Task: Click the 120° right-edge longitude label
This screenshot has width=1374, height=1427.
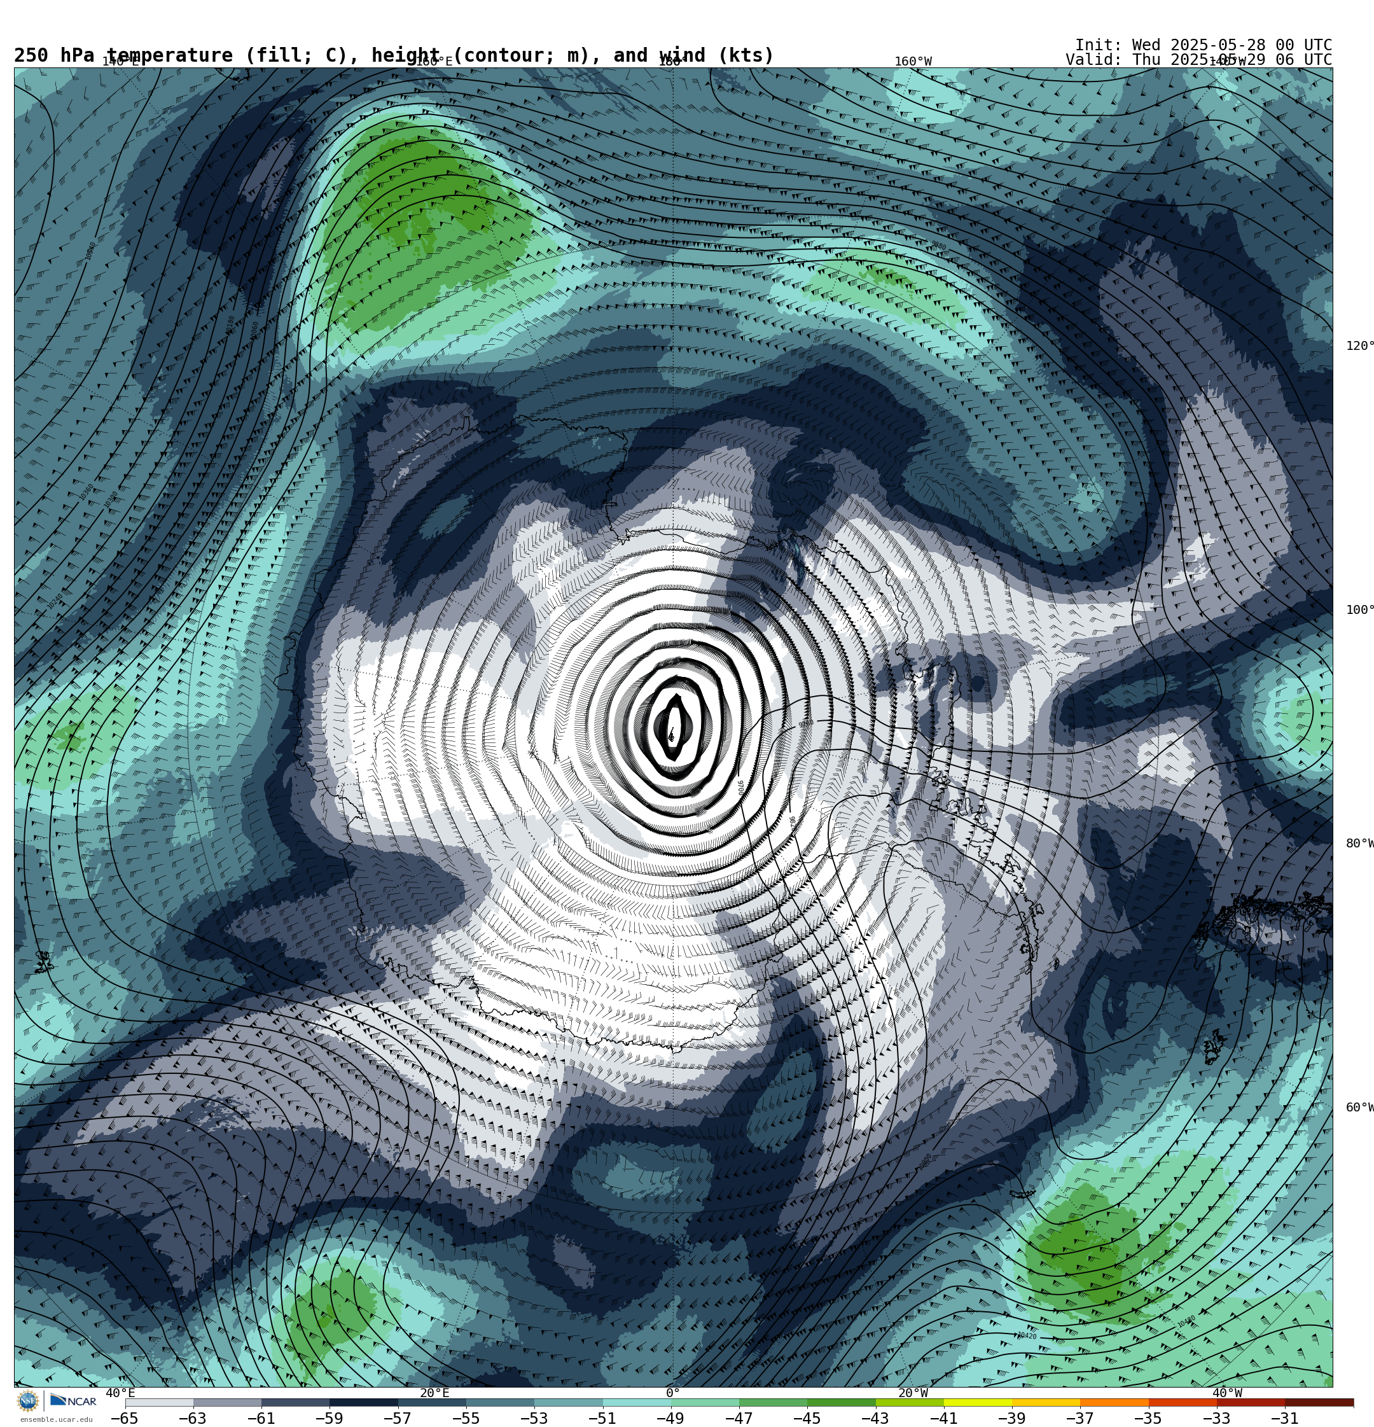Action: 1359,346
